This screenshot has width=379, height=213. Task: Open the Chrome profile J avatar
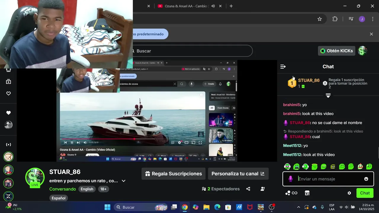point(362,19)
